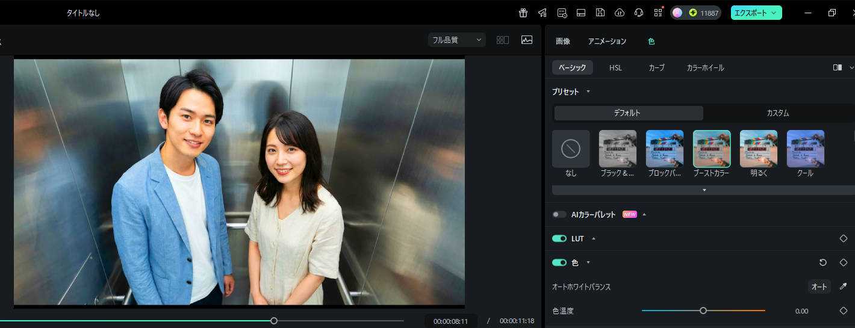Screen dimensions: 855x328
Task: Toggle the 色 section switch
Action: pyautogui.click(x=559, y=262)
